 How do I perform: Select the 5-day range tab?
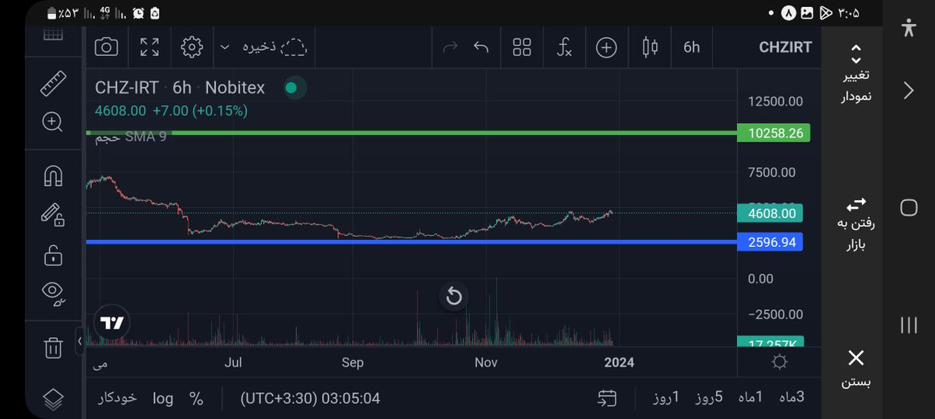709,397
